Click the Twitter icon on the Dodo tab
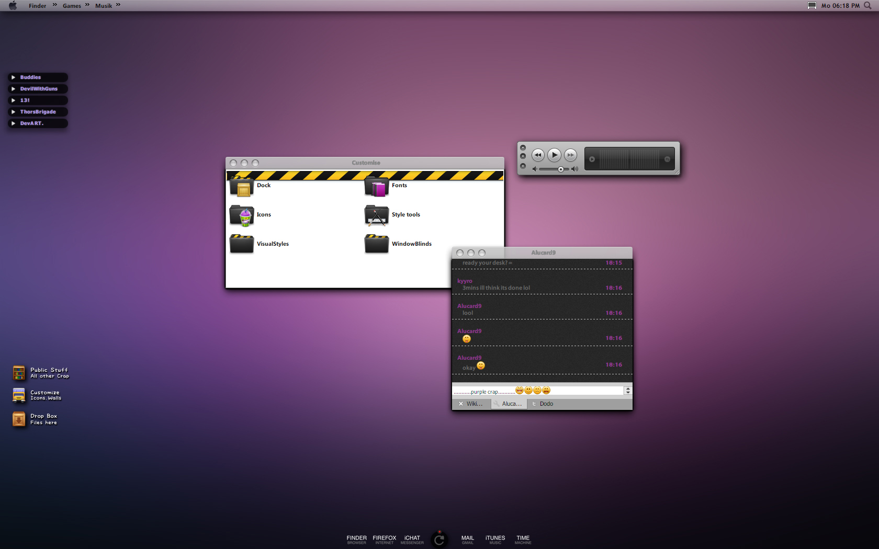 pyautogui.click(x=534, y=404)
